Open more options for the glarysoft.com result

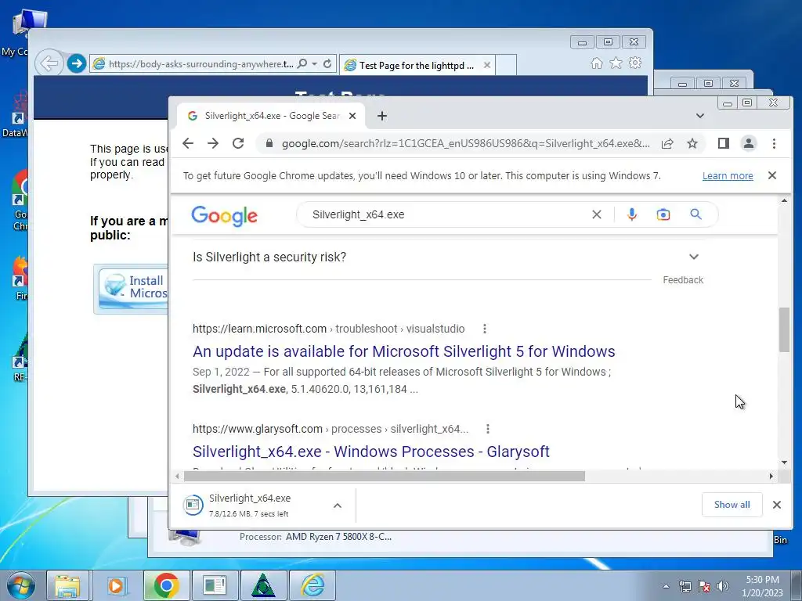(x=487, y=430)
